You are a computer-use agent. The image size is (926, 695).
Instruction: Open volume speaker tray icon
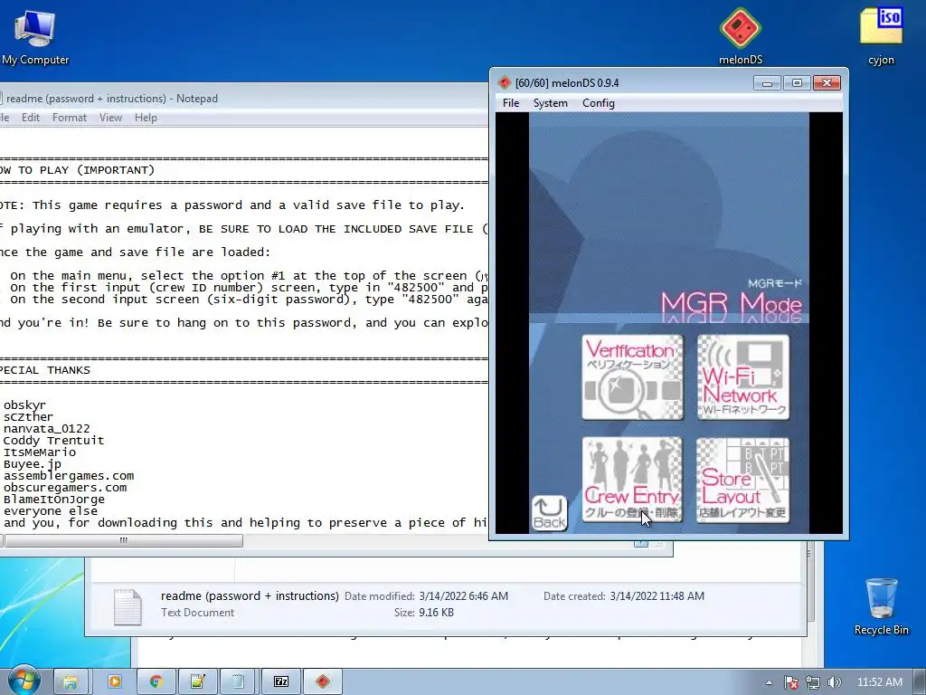click(x=834, y=682)
